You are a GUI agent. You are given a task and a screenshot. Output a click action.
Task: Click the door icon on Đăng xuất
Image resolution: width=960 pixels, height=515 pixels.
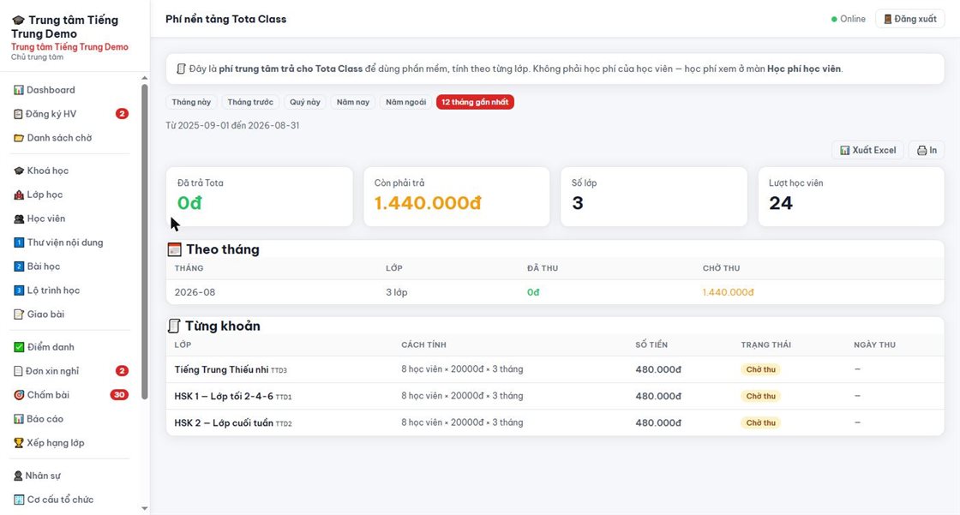click(887, 19)
